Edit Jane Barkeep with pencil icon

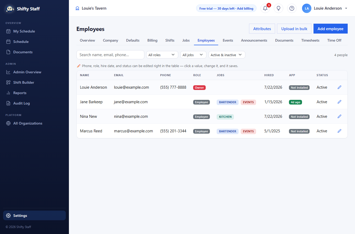point(339,102)
